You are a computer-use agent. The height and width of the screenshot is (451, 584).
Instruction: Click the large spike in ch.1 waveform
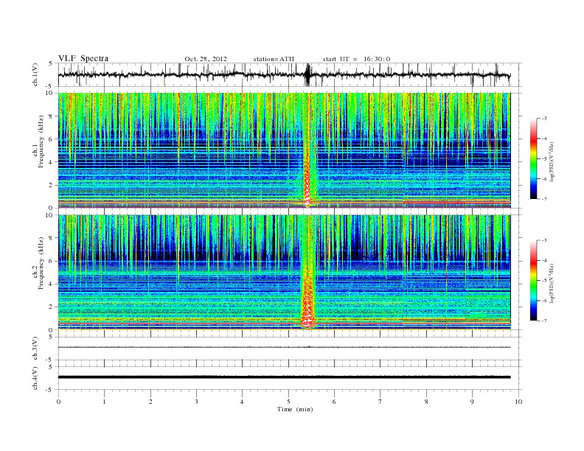[x=307, y=74]
